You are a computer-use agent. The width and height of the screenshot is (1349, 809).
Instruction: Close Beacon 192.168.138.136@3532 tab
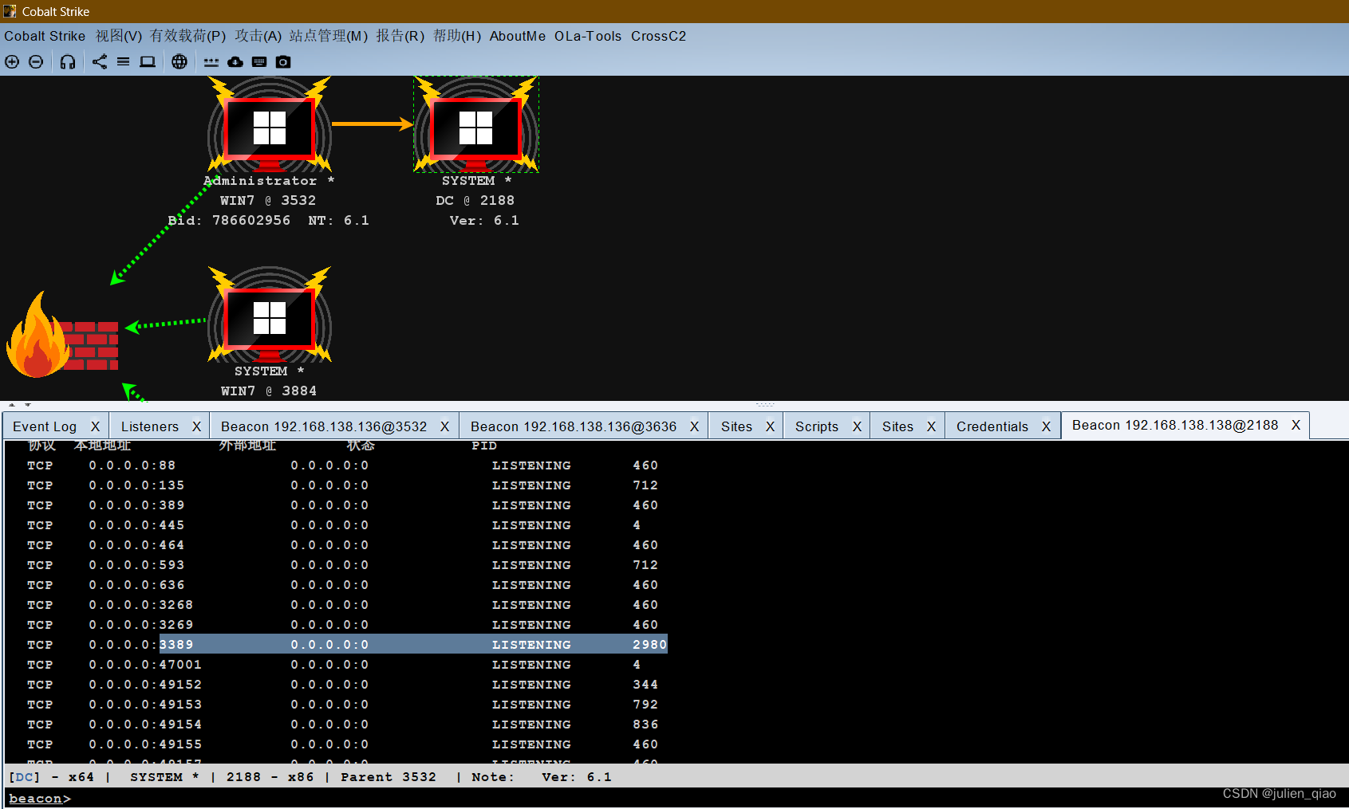444,426
